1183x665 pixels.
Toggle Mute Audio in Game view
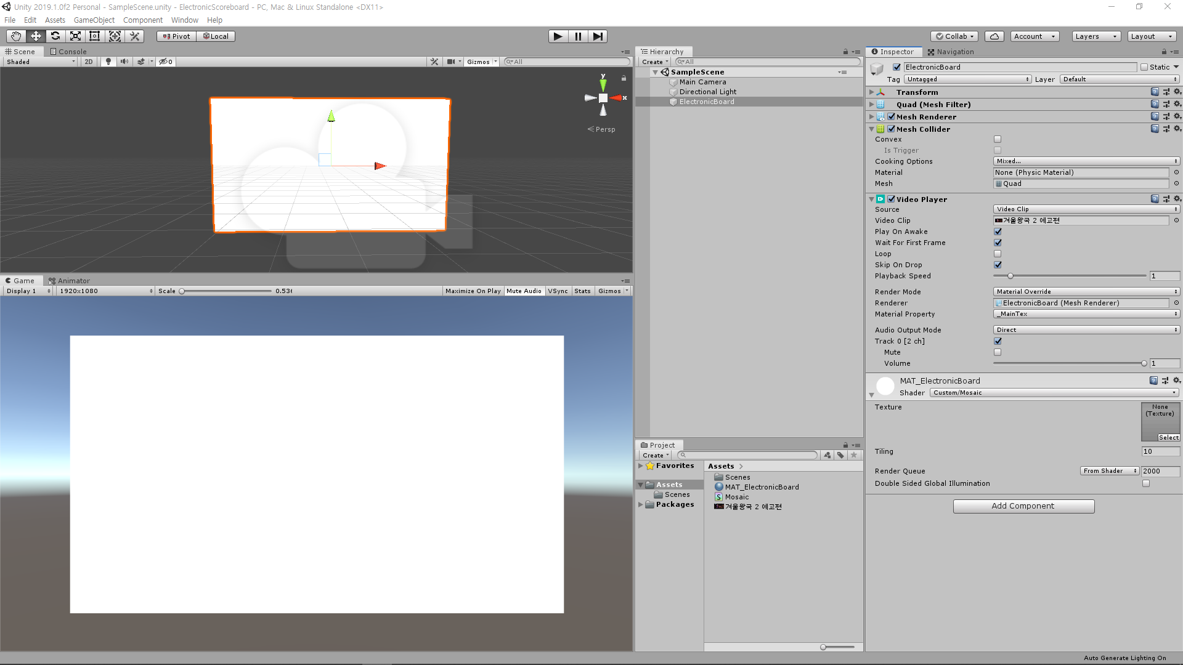524,291
